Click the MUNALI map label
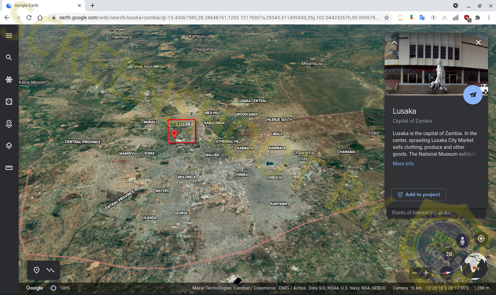Viewport: 496px width, 295px height. 150,122
